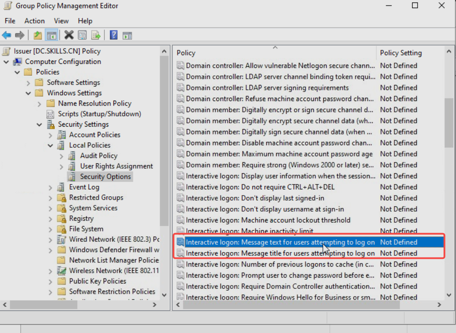Click icon of Interactive logon: Message text policy
The width and height of the screenshot is (456, 333).
click(180, 242)
